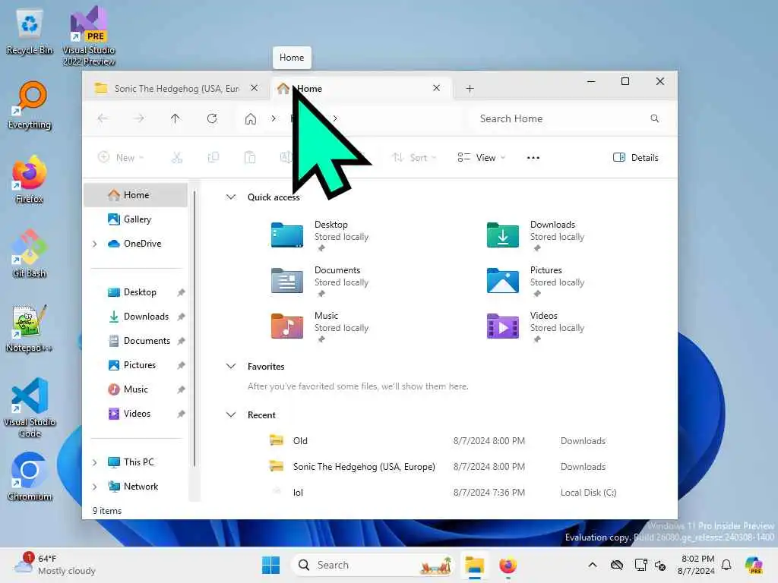The width and height of the screenshot is (778, 583).
Task: Toggle the Details pane
Action: point(636,158)
